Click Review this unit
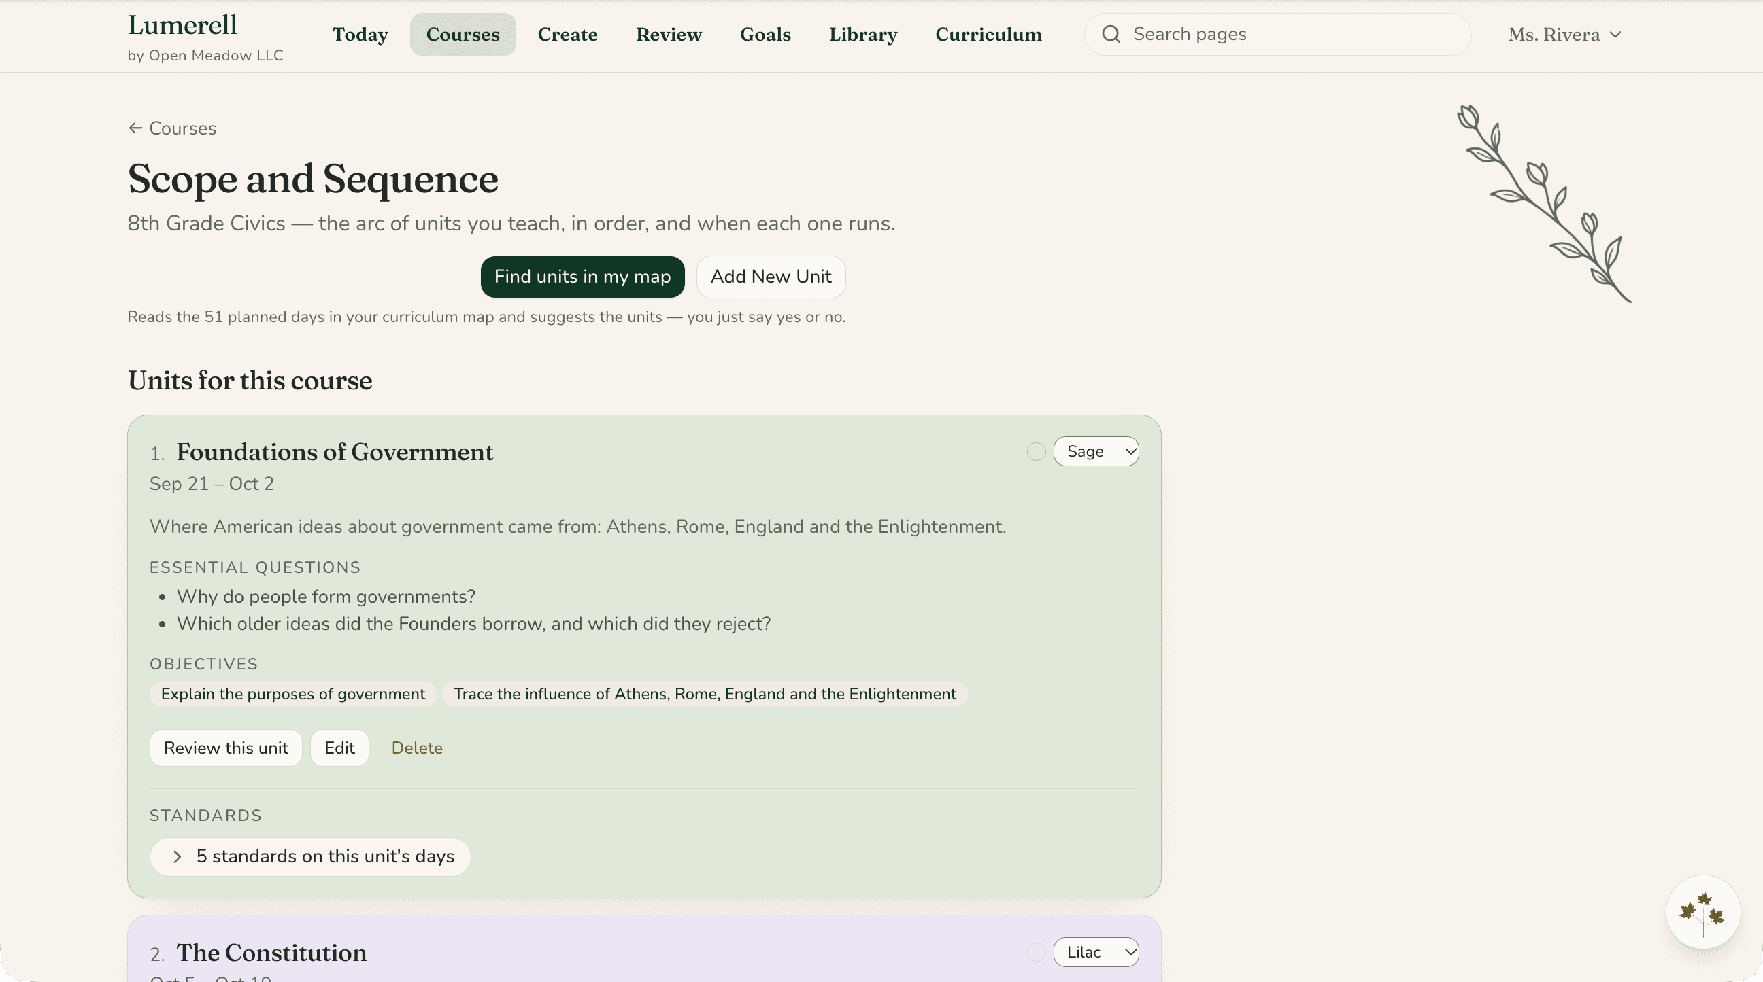Image resolution: width=1763 pixels, height=982 pixels. (226, 748)
